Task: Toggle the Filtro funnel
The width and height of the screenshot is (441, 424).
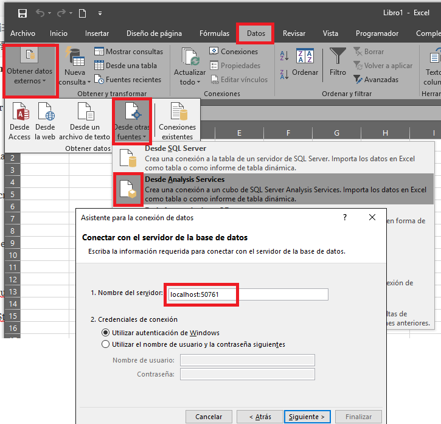Action: 338,62
